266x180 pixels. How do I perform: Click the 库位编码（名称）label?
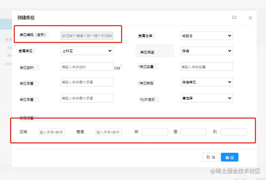pyautogui.click(x=33, y=35)
